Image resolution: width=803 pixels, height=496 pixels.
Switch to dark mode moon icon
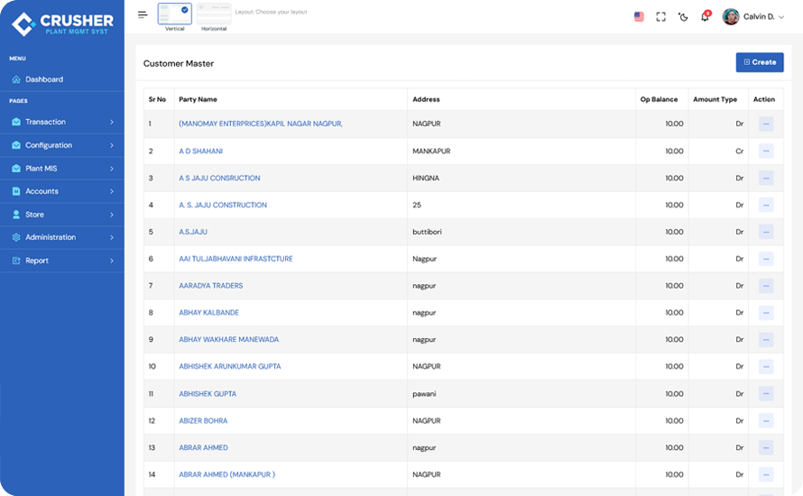pyautogui.click(x=683, y=17)
